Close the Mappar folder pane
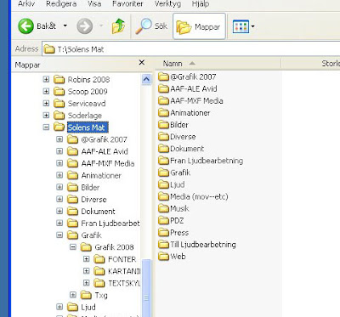The height and width of the screenshot is (317, 340). coord(142,62)
